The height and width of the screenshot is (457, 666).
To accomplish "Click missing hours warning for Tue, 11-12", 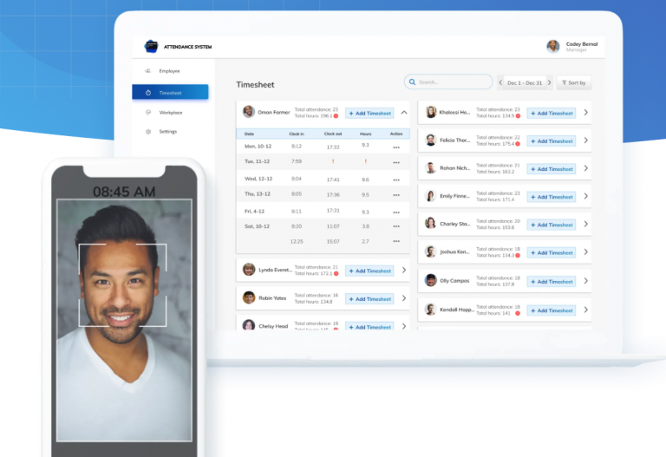I will pyautogui.click(x=365, y=161).
